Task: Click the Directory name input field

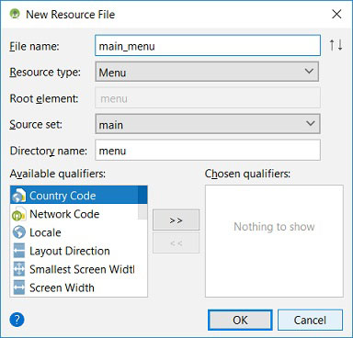Action: point(208,150)
